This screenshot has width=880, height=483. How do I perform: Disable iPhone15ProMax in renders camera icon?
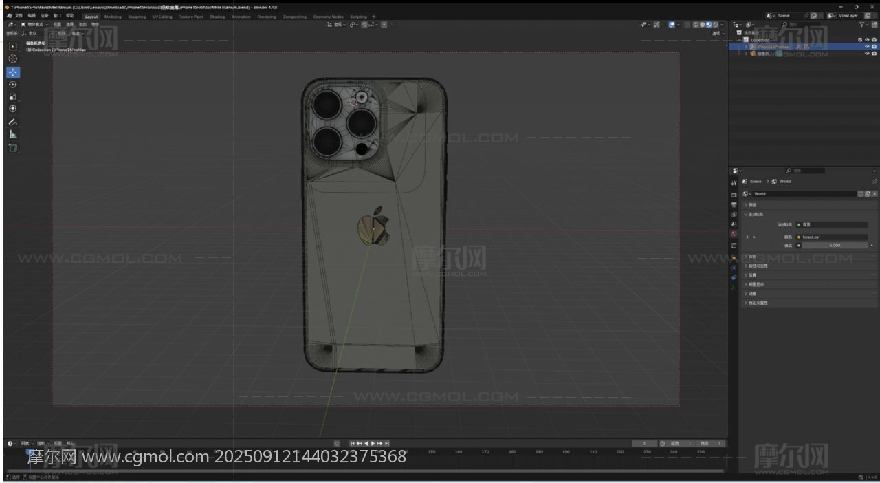[874, 47]
